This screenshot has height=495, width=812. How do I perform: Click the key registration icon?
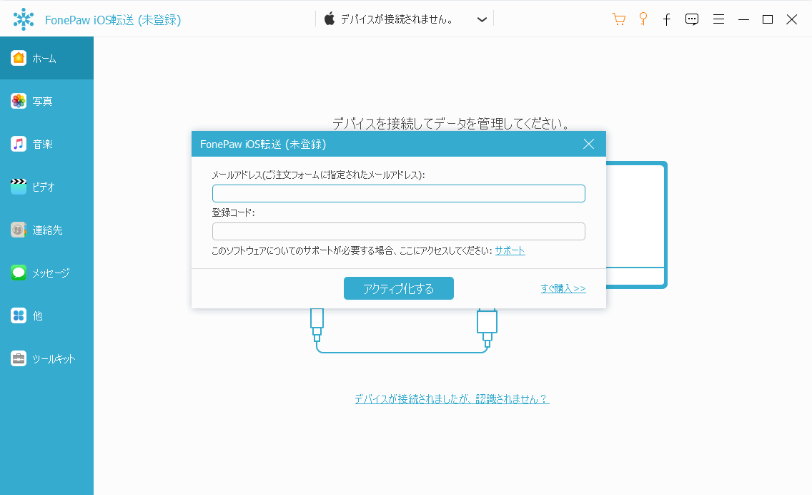643,19
